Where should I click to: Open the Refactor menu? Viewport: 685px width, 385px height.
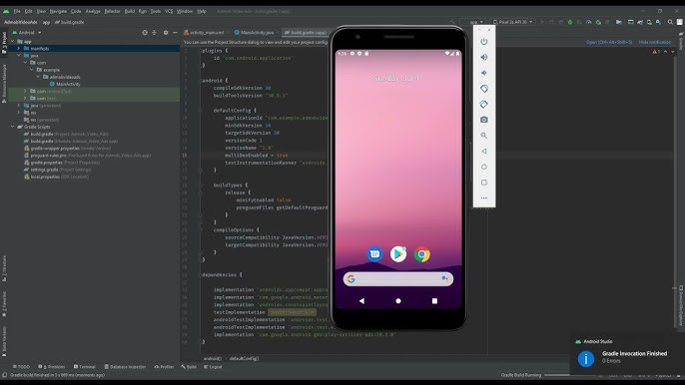point(112,11)
